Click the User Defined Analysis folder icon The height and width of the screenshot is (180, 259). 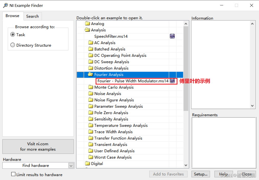91,151
